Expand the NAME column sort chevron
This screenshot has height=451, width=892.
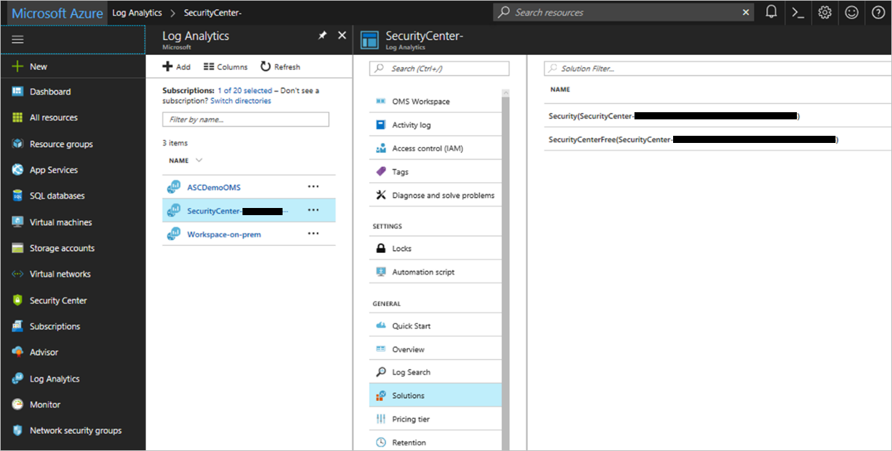tap(199, 160)
